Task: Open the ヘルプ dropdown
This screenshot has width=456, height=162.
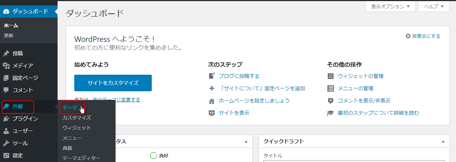Action: coord(434,6)
